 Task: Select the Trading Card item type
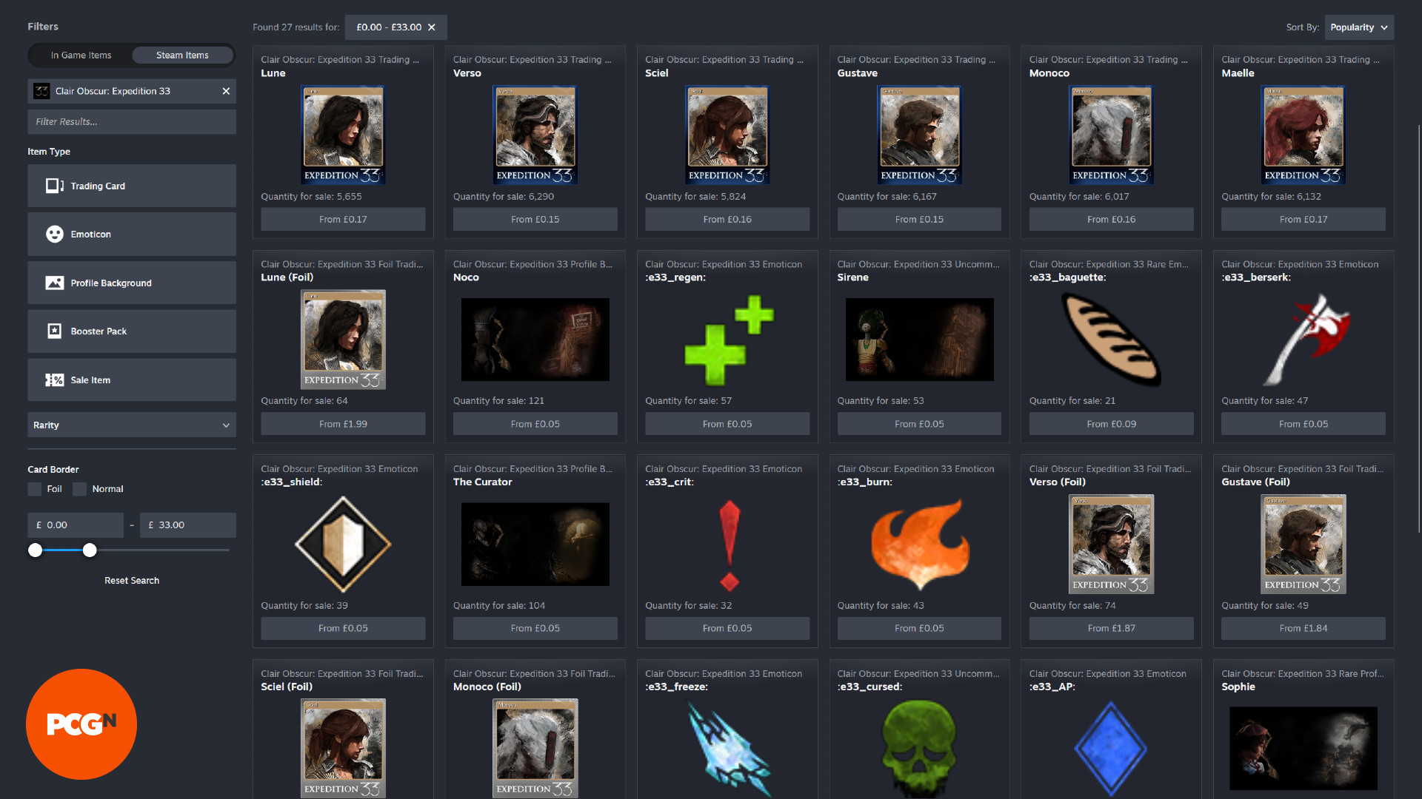[132, 186]
